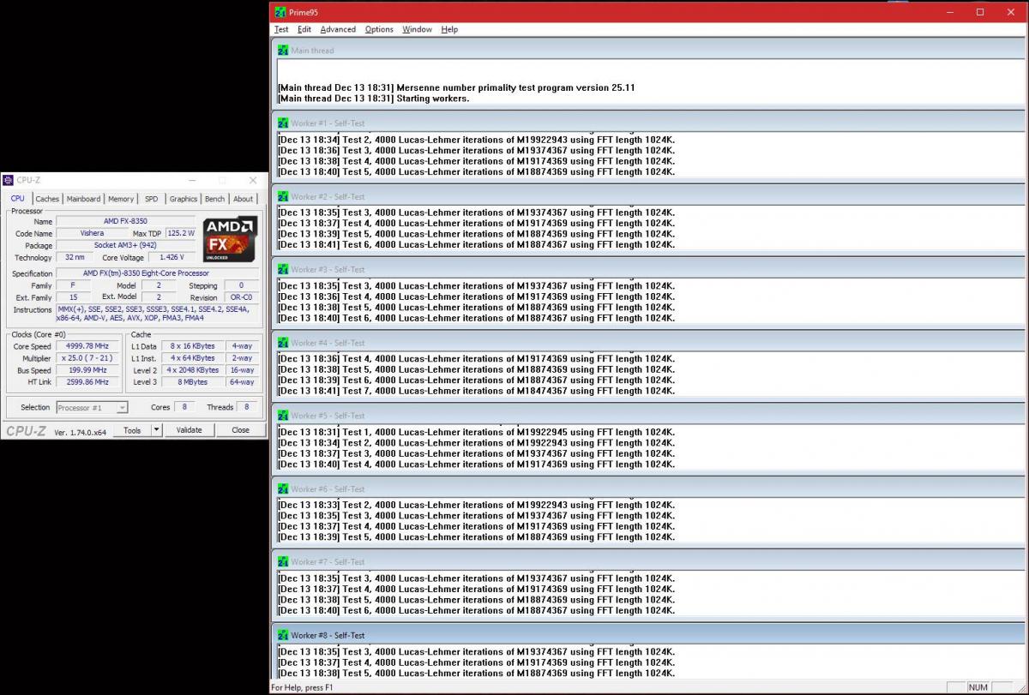Image resolution: width=1029 pixels, height=695 pixels.
Task: Click the CPU-Z Ver. 1.74.0.x64 label
Action: 81,431
